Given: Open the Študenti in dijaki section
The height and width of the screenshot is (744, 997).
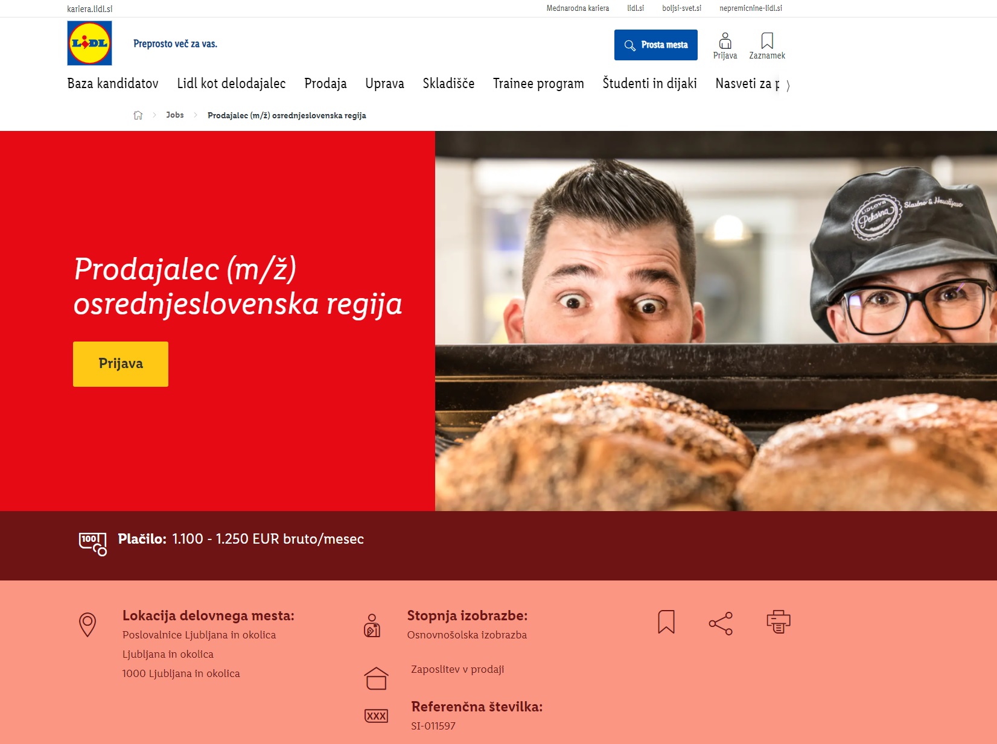Looking at the screenshot, I should click(x=648, y=84).
